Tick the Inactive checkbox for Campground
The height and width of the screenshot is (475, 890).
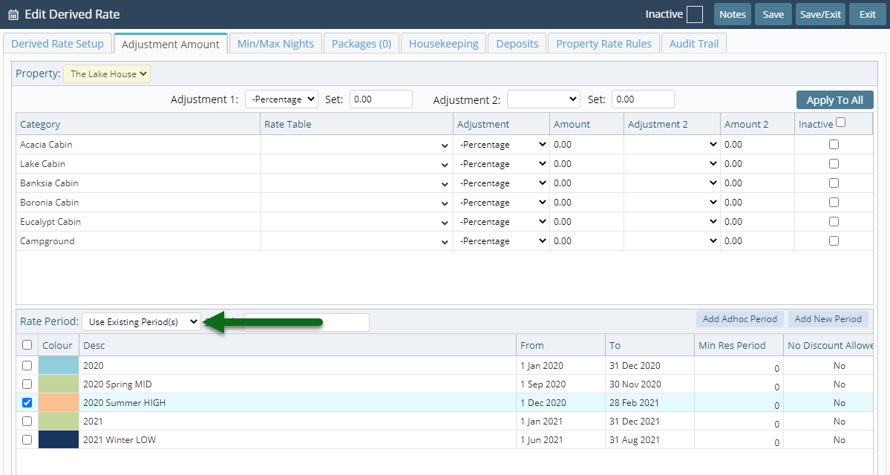834,241
